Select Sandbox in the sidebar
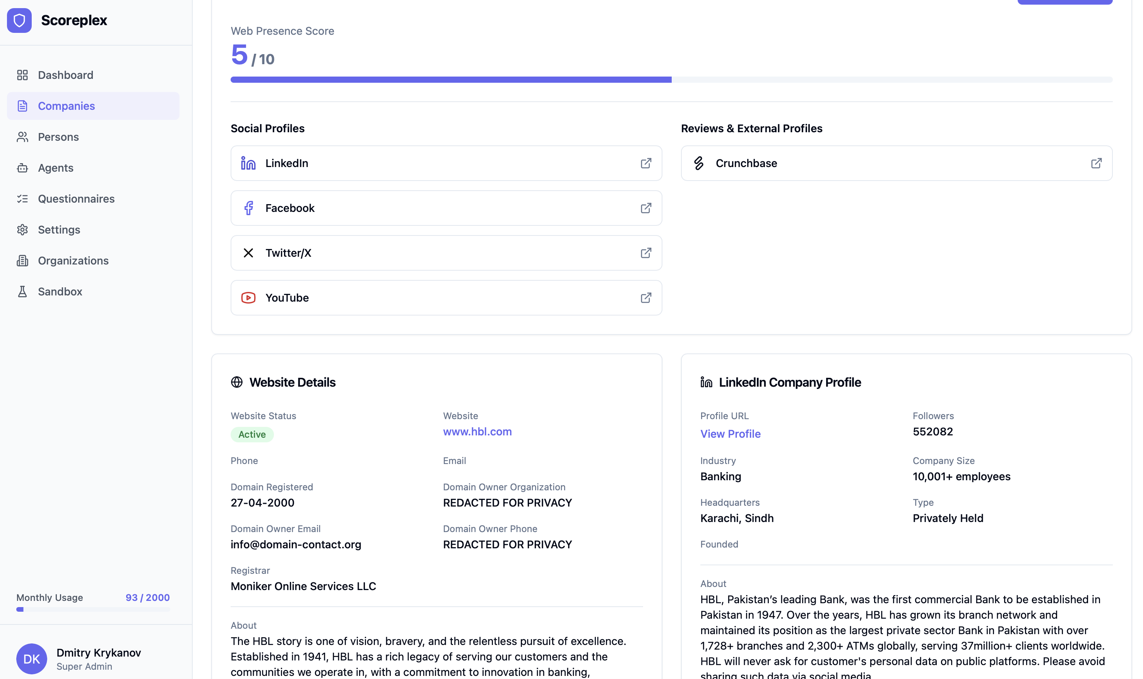 pyautogui.click(x=60, y=292)
